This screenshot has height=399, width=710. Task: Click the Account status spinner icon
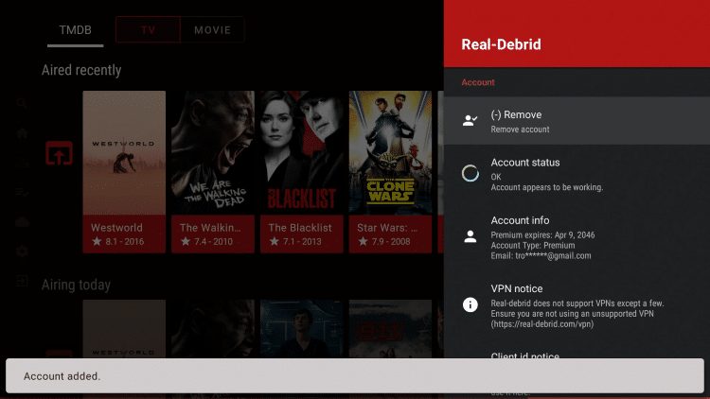(470, 173)
